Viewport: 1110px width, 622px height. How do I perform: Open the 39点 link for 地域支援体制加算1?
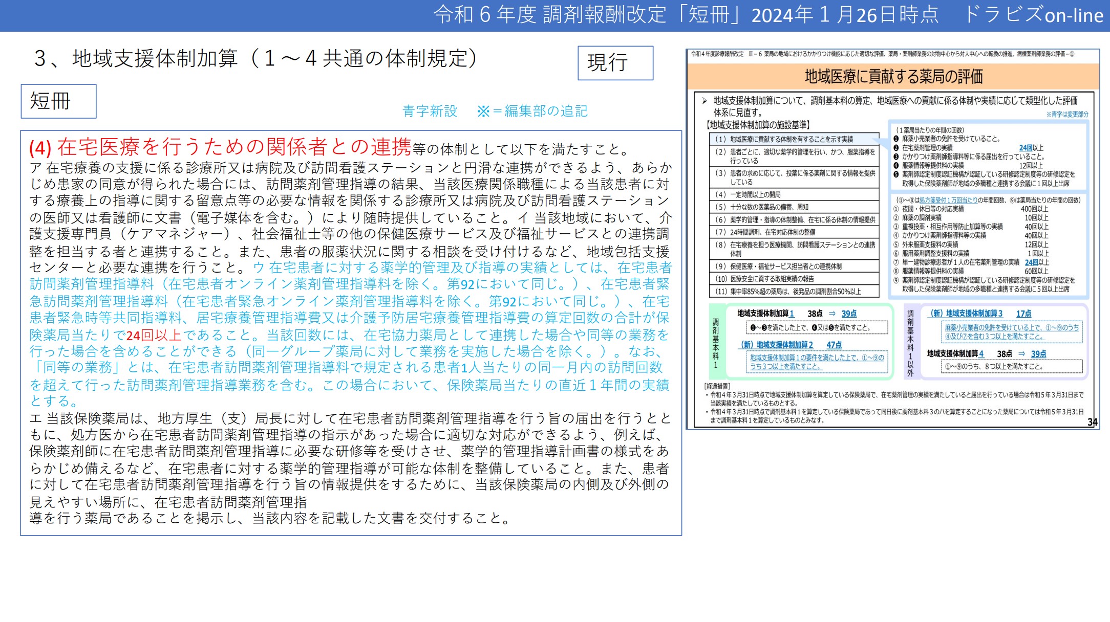[852, 314]
